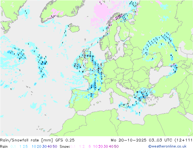Click the Snow: legend label
This screenshot has width=193, height=149.
coord(65,147)
